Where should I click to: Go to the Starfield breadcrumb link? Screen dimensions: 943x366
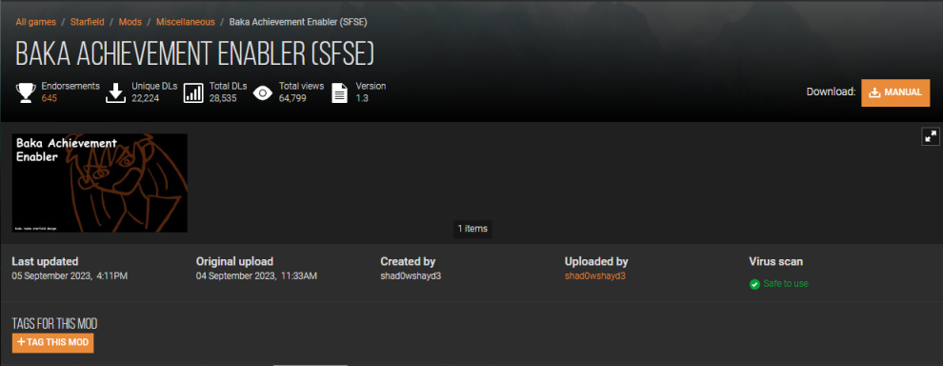pyautogui.click(x=88, y=22)
